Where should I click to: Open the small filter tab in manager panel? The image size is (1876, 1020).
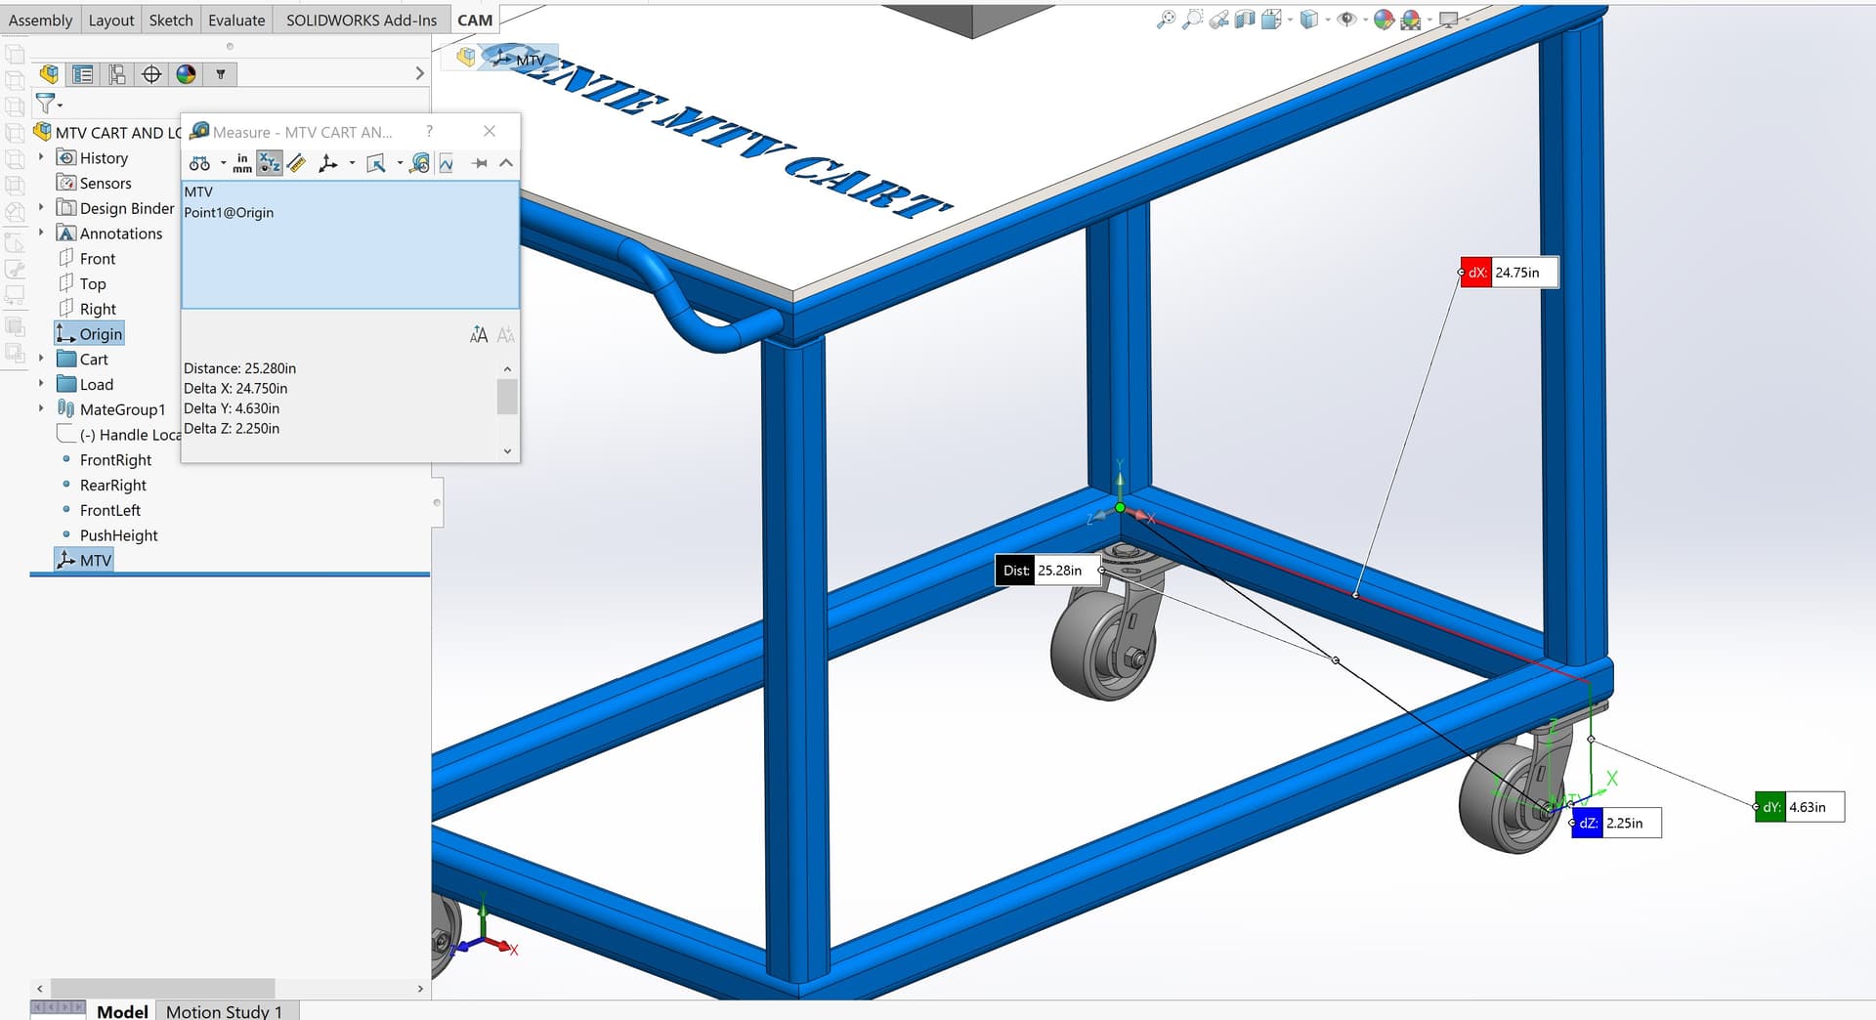point(221,74)
